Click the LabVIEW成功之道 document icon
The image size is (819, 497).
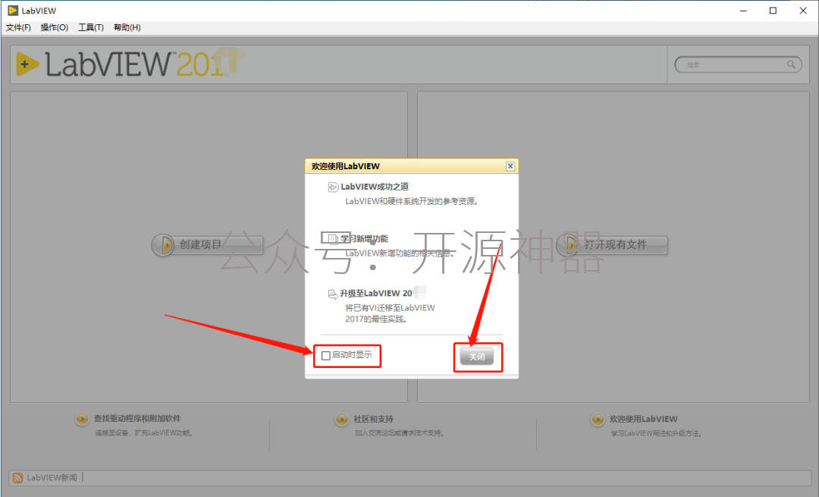[x=333, y=187]
